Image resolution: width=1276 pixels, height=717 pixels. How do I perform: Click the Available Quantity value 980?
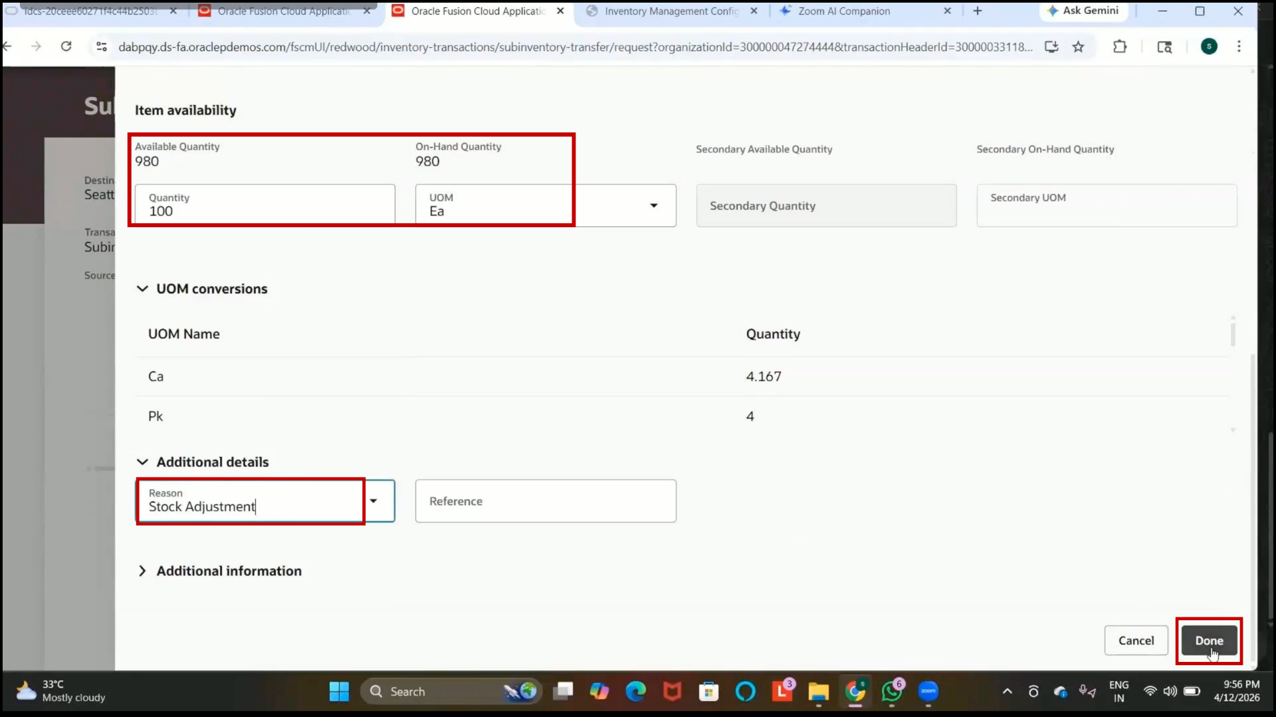point(147,161)
